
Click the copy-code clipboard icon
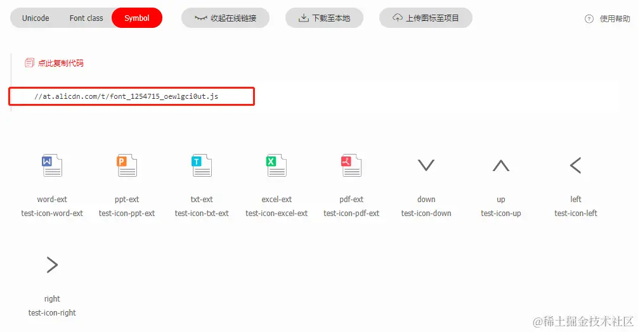coord(29,63)
